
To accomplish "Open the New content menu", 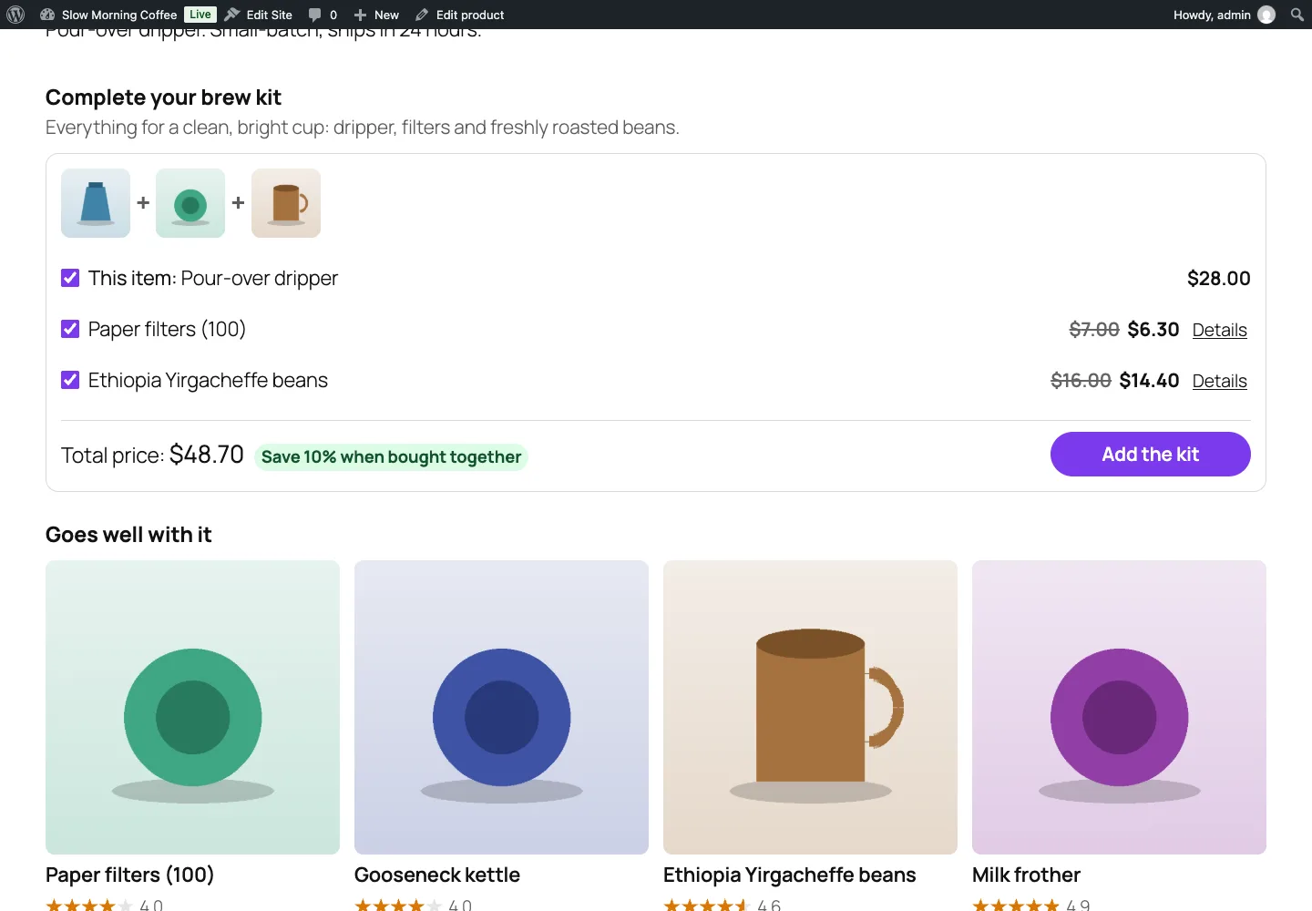I will 386,15.
